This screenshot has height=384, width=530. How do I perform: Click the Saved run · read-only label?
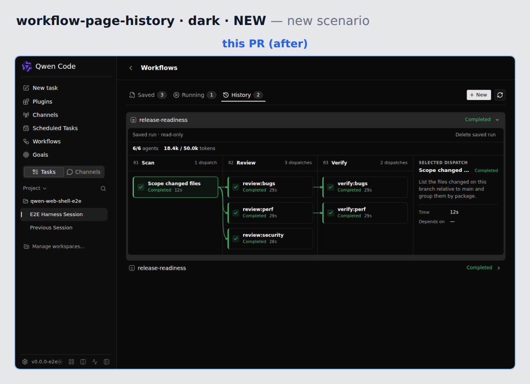pyautogui.click(x=158, y=135)
